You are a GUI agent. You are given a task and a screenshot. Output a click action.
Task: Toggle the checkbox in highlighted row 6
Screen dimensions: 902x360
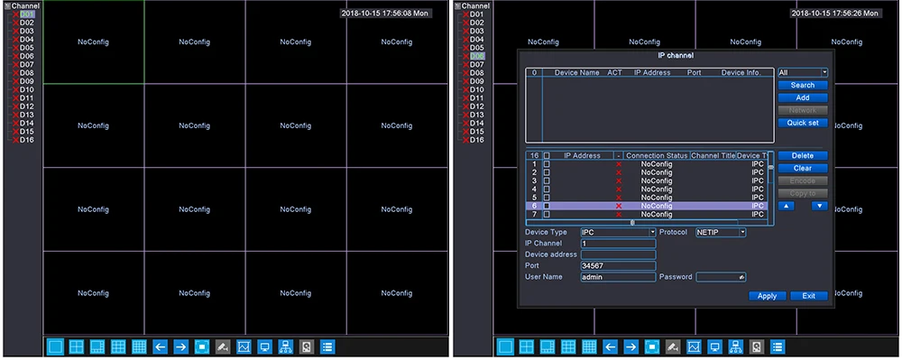(x=547, y=206)
